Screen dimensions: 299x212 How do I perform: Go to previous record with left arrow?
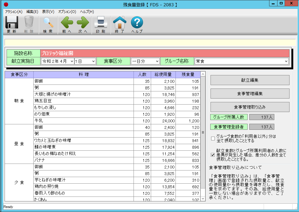coord(67,23)
